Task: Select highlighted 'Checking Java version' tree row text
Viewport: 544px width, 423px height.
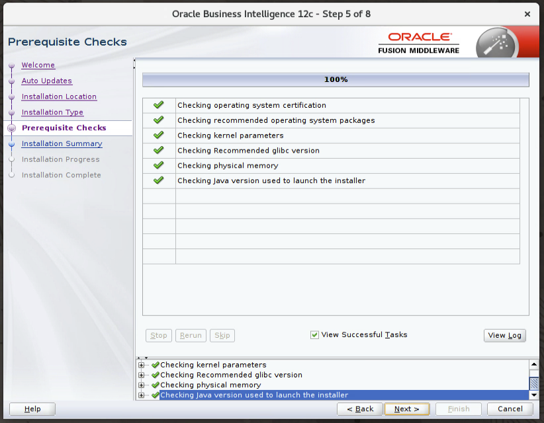Action: [254, 395]
